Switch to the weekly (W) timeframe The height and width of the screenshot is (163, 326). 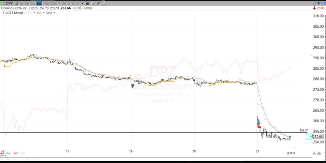click(73, 4)
